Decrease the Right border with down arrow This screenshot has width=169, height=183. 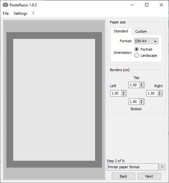tap(159, 95)
